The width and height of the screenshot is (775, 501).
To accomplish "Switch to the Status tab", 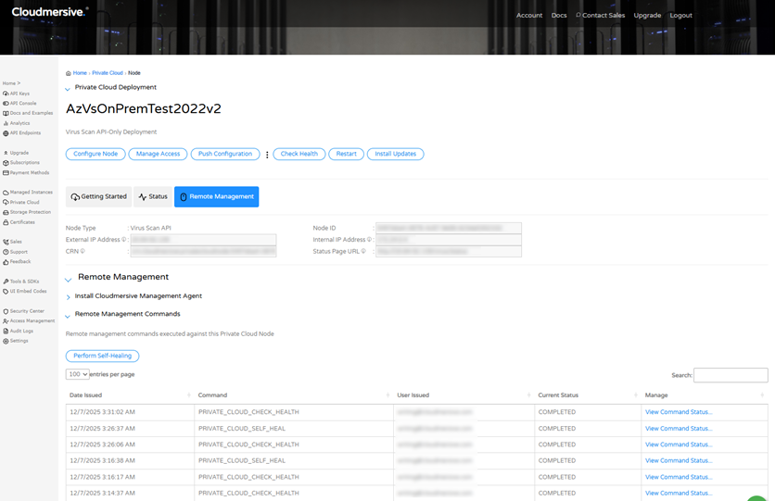I will point(153,196).
